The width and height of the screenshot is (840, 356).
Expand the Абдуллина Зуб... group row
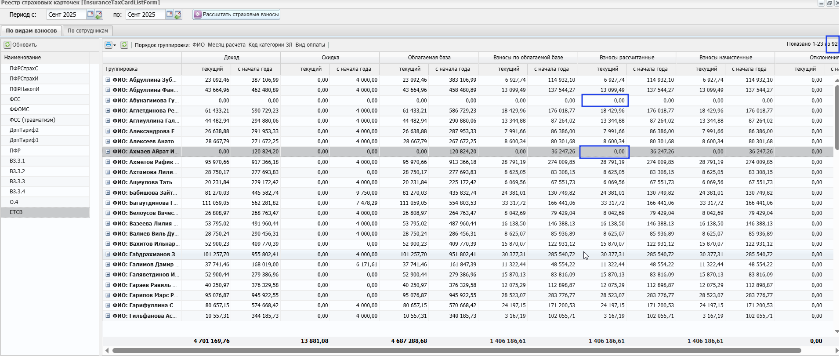tap(108, 80)
